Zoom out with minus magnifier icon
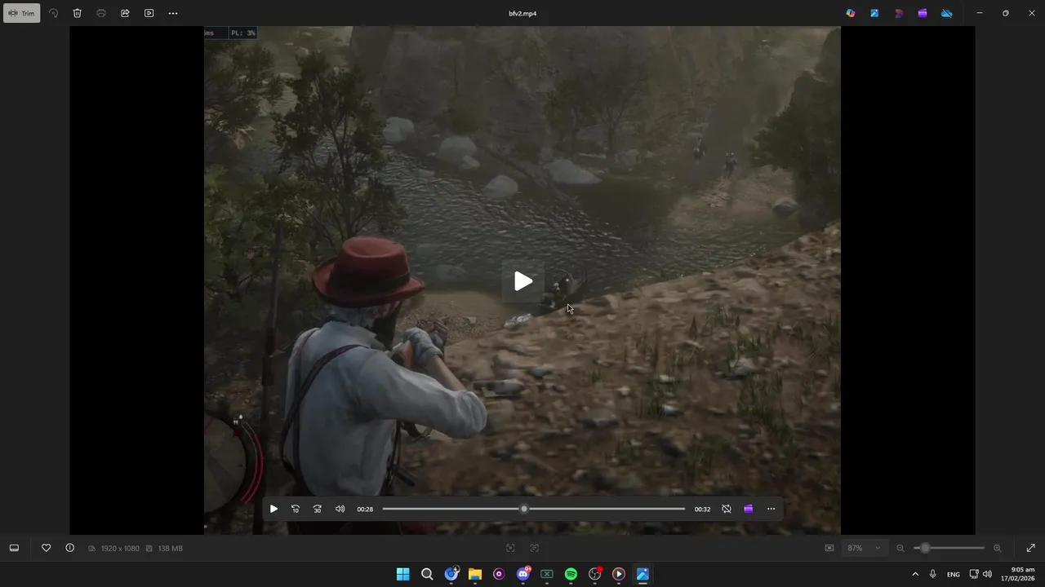The width and height of the screenshot is (1045, 587). pos(900,548)
